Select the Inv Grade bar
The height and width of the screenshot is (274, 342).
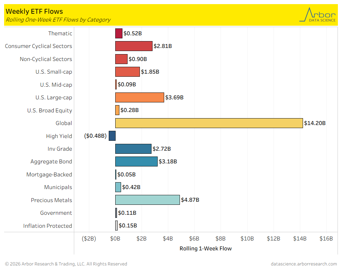point(133,149)
